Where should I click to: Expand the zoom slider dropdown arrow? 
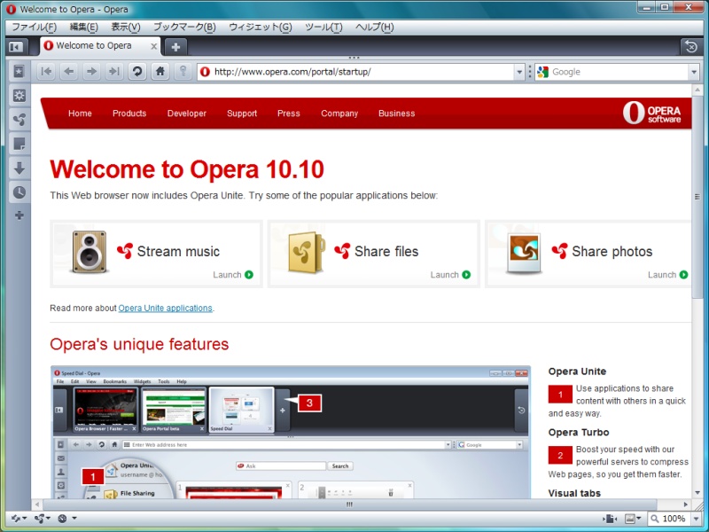click(x=696, y=519)
